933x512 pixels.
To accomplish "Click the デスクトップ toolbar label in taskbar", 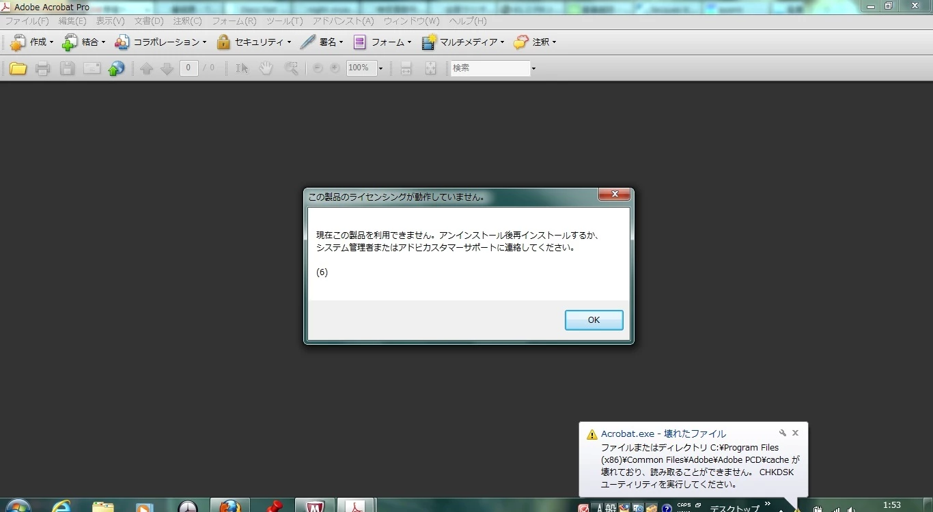I will pyautogui.click(x=734, y=509).
